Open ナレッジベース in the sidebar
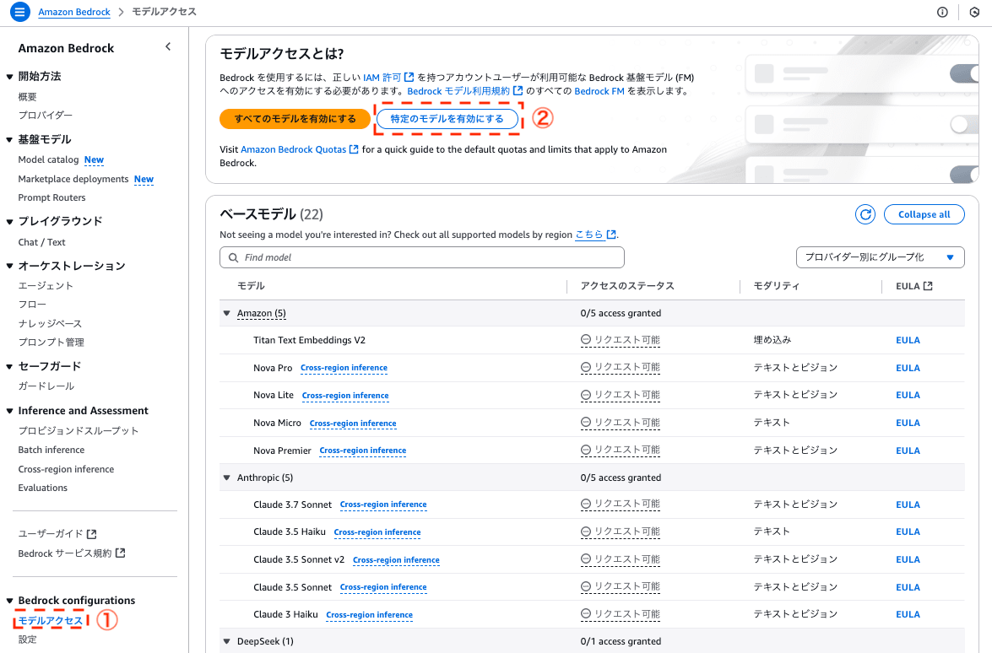Image resolution: width=992 pixels, height=653 pixels. coord(50,324)
